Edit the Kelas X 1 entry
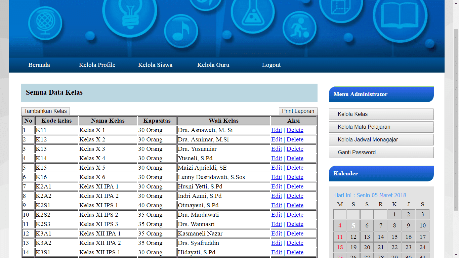This screenshot has height=258, width=459. (x=277, y=130)
